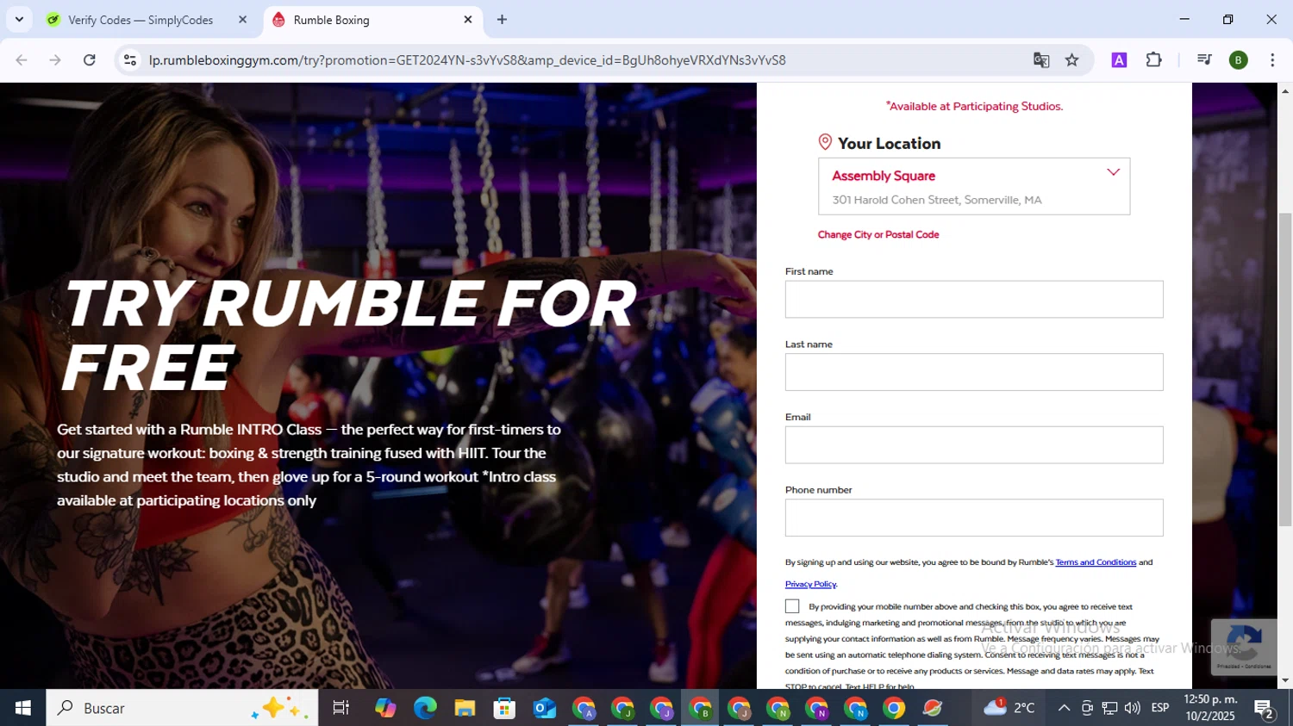
Task: Go back to the previous page
Action: click(22, 60)
